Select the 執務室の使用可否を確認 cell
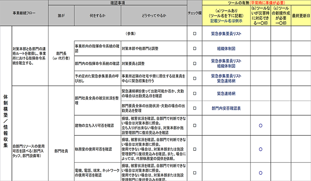 (x=98, y=149)
